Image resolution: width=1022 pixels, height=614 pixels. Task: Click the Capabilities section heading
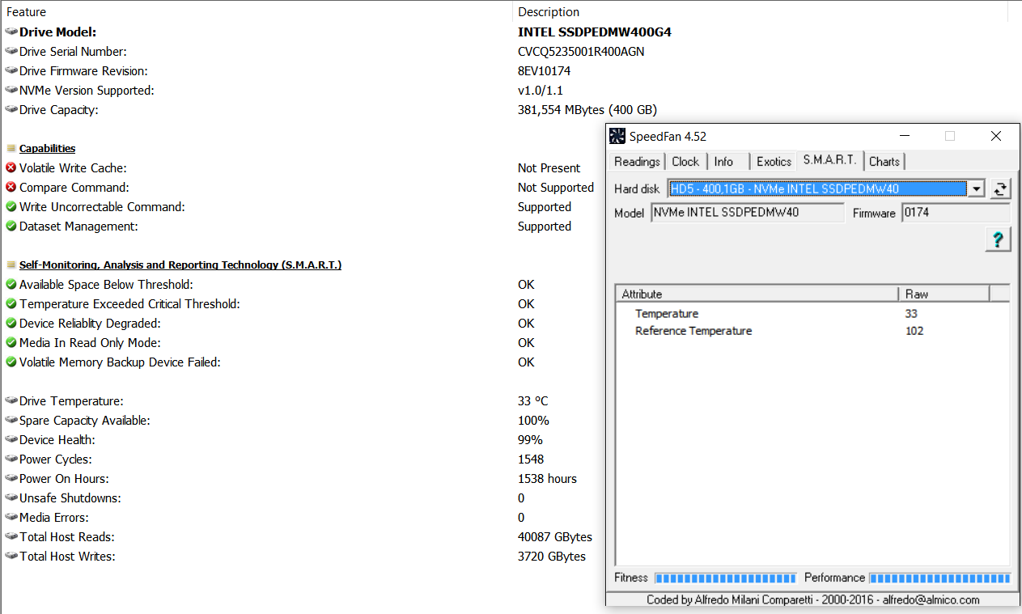click(48, 149)
